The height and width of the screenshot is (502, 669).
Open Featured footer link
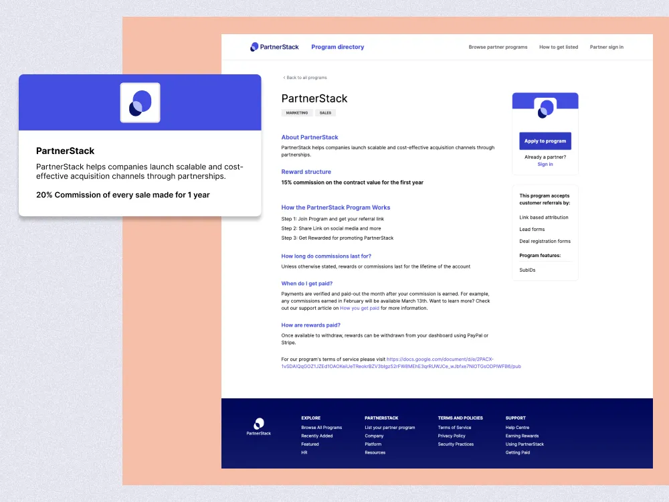(310, 444)
